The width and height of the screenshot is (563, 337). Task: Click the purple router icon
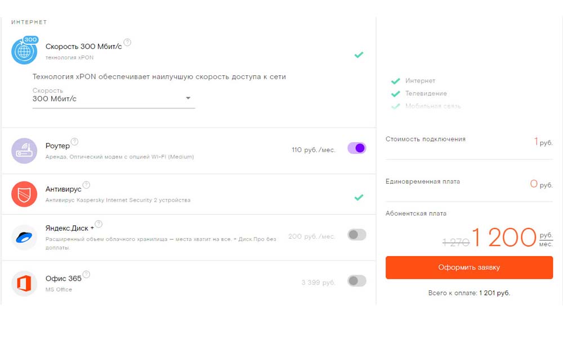pos(24,151)
